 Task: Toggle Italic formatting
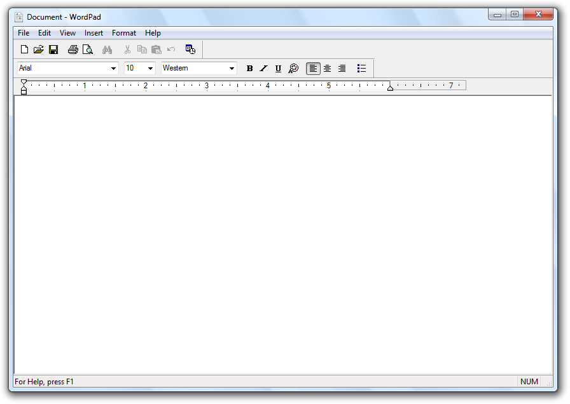point(263,68)
